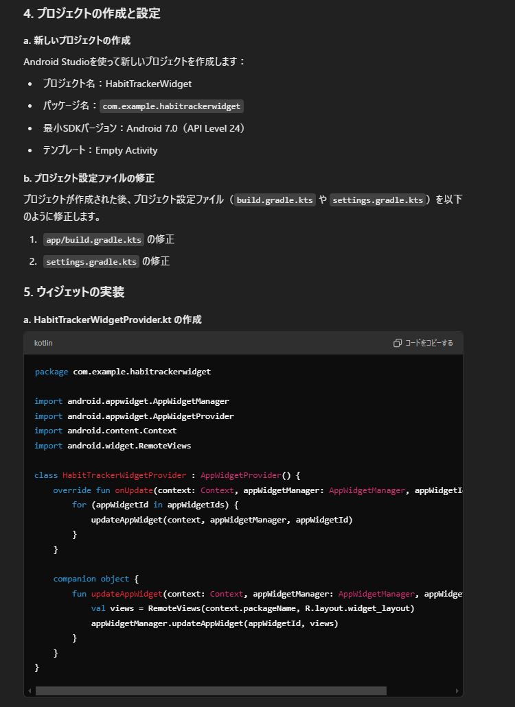Click heading '5. ウィジェットの実装'
This screenshot has height=707, width=515.
(x=74, y=292)
